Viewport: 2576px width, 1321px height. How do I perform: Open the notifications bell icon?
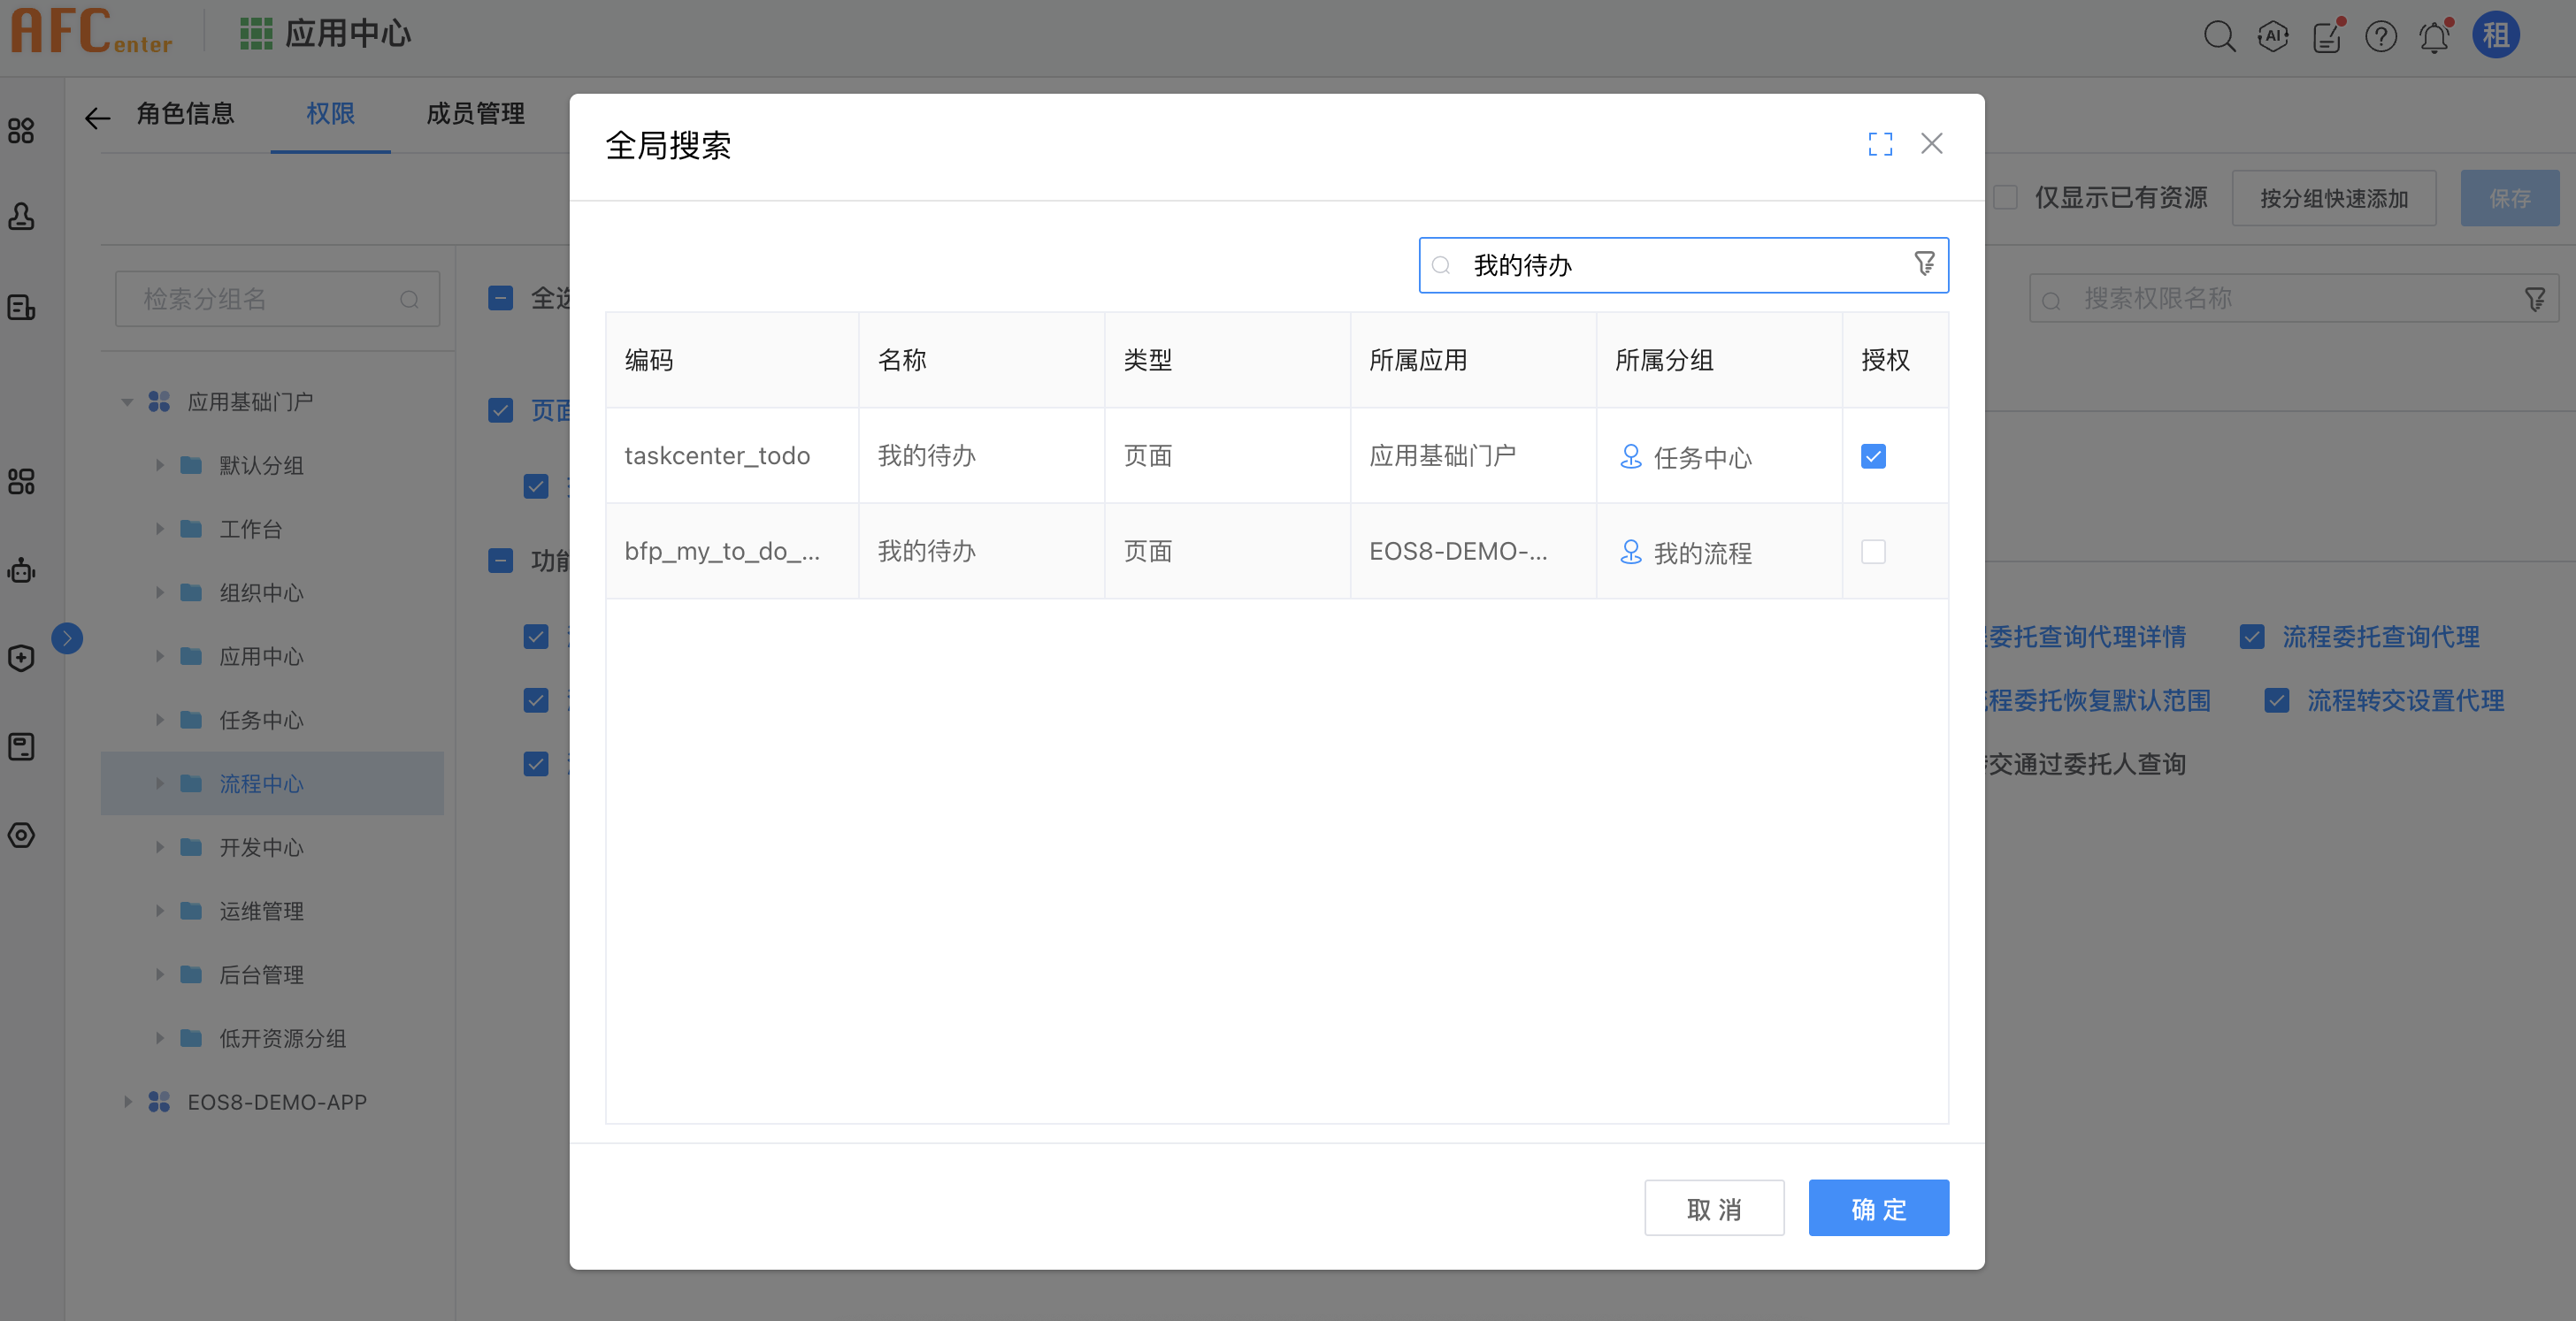tap(2434, 38)
